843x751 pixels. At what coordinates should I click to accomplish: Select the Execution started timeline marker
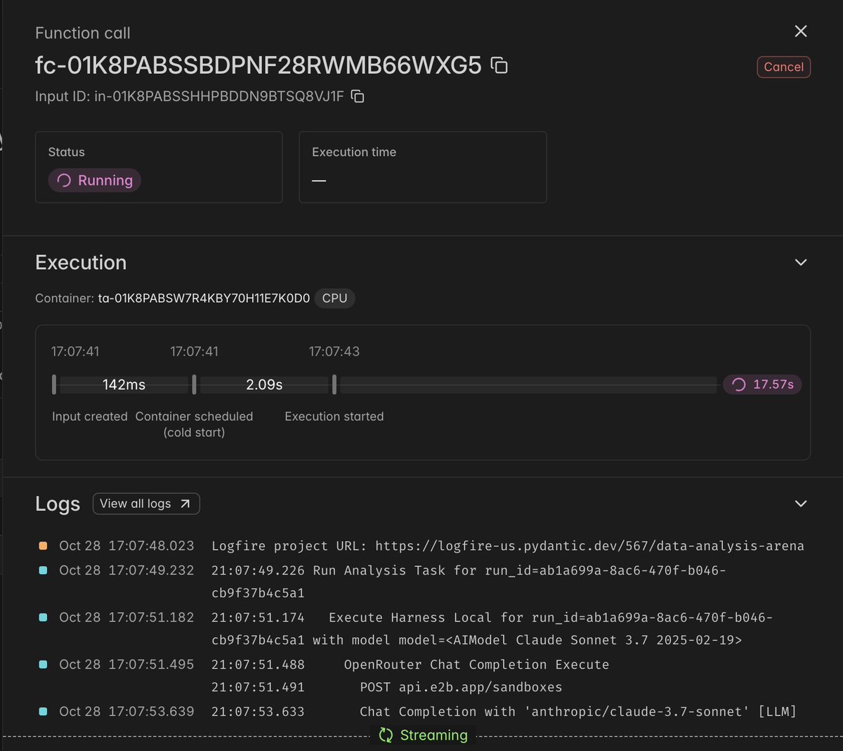(334, 384)
